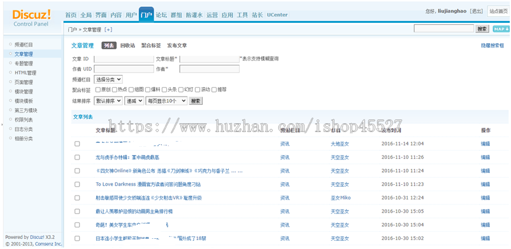Switch to the 用户 top menu
Screen dimensions: 511x249
click(131, 15)
